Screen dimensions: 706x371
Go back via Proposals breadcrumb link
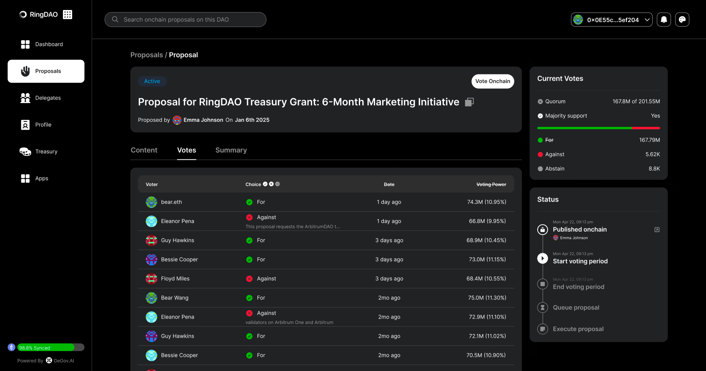pyautogui.click(x=146, y=55)
